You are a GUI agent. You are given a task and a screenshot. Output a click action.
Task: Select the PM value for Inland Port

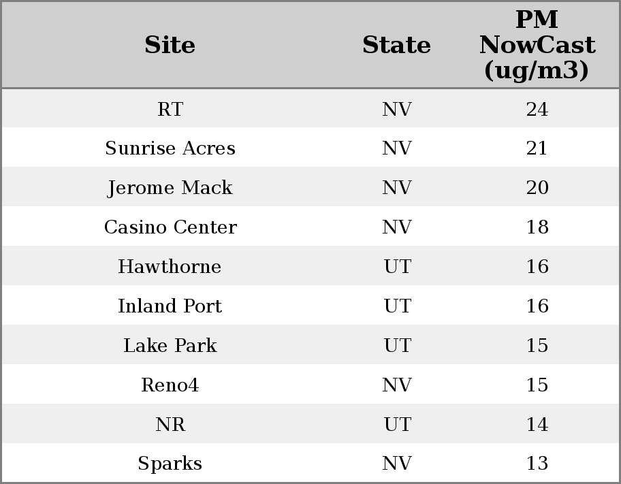(537, 306)
